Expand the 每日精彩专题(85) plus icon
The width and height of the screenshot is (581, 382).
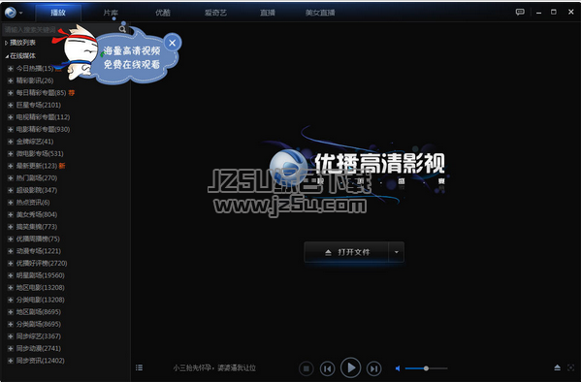point(11,93)
